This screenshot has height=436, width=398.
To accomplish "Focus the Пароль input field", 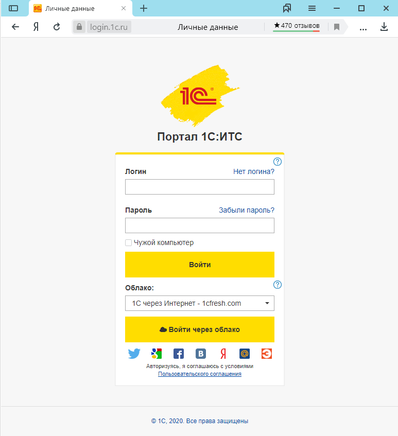I will (x=200, y=225).
